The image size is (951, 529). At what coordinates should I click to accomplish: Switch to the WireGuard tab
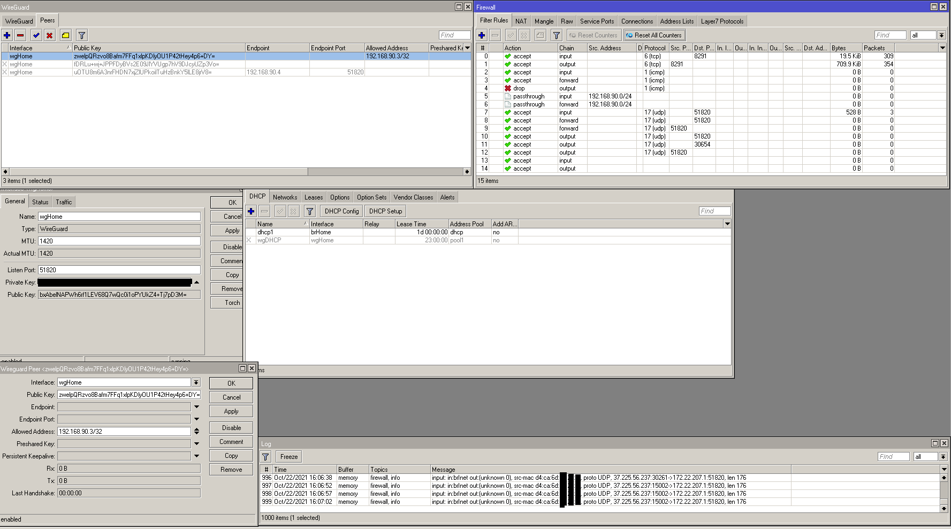[x=19, y=21]
